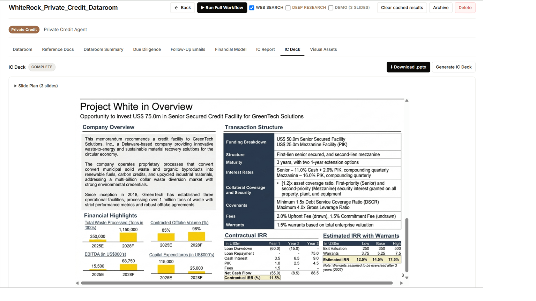Click the horizontal scrollbar thumb under the slide
536x301 pixels.
coord(237,283)
